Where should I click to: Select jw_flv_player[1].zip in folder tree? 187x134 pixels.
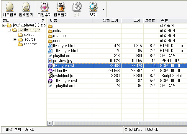pos(29,25)
